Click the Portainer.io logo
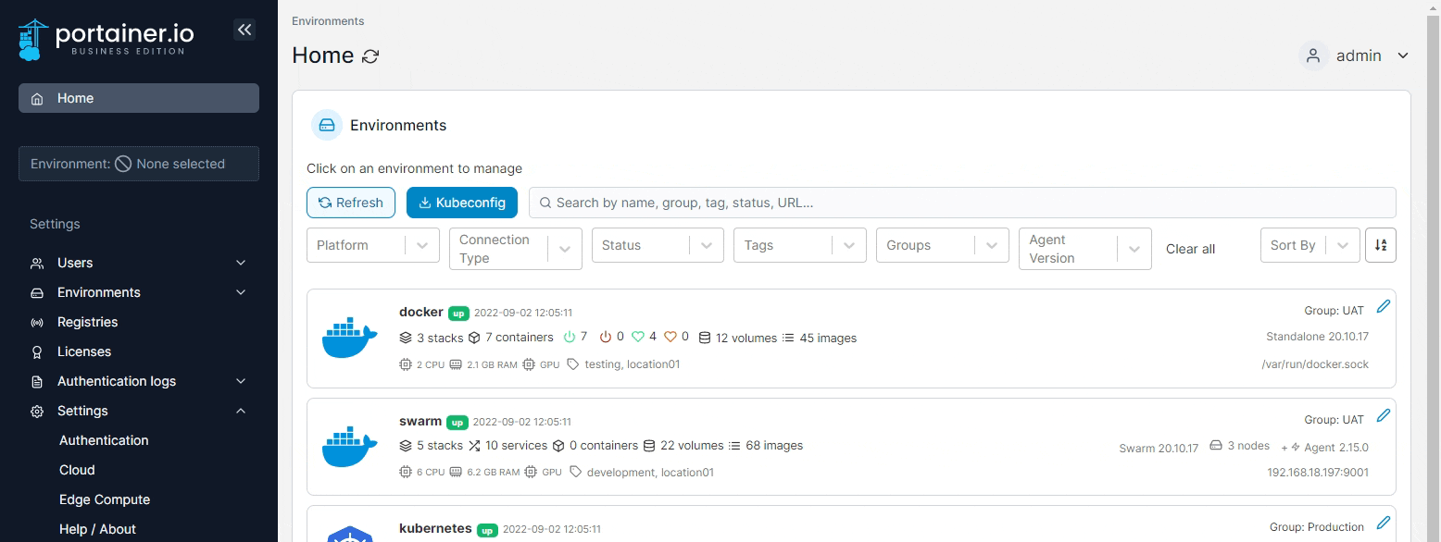 106,39
